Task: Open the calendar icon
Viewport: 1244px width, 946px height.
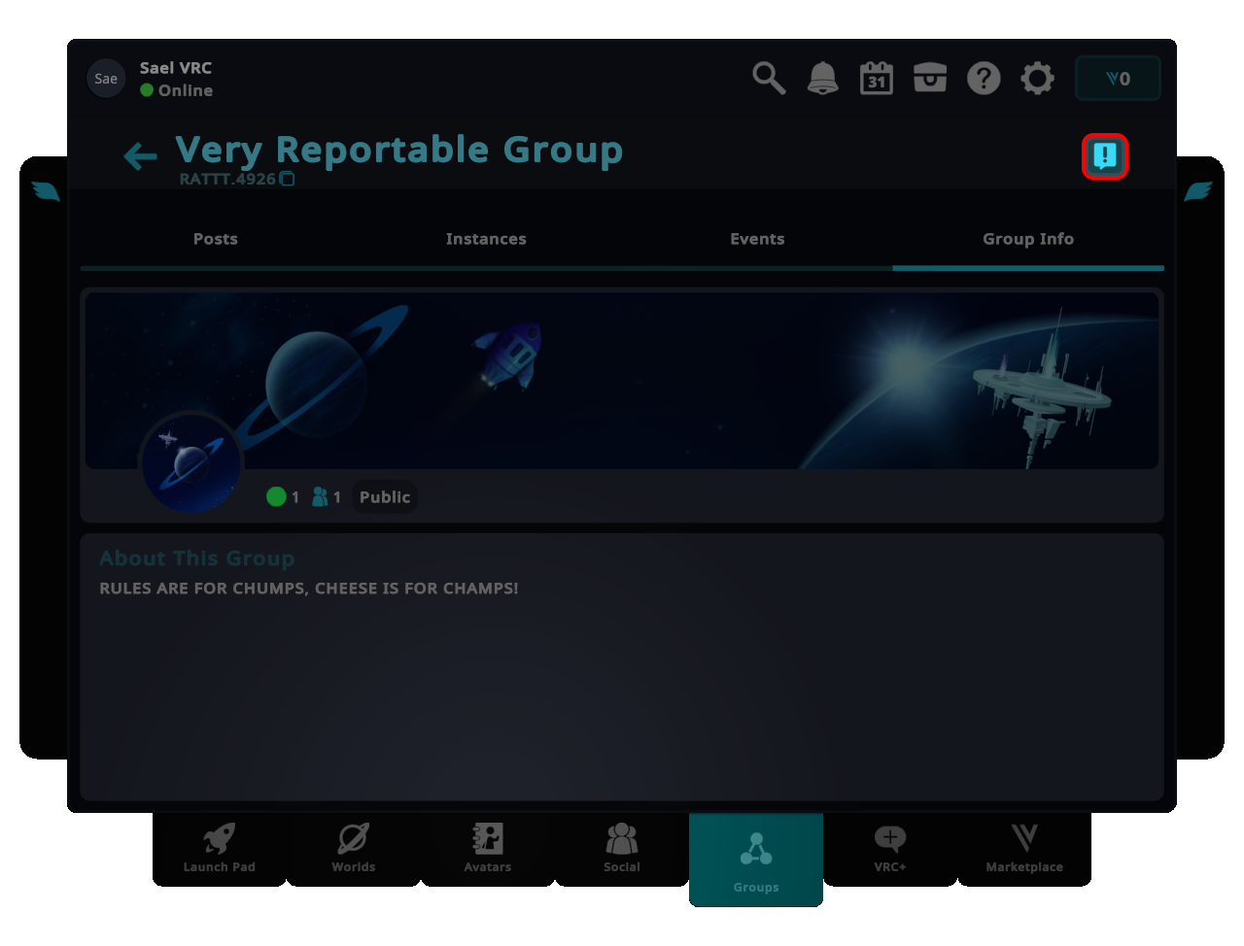Action: tap(876, 78)
